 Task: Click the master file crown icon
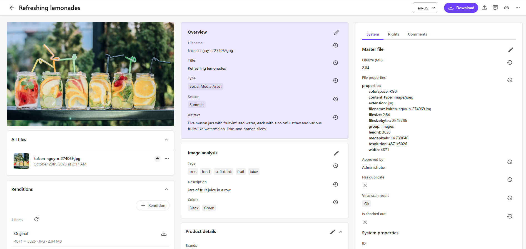click(158, 159)
